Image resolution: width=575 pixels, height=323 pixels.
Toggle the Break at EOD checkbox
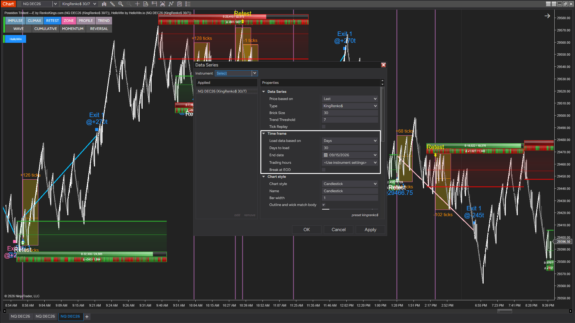click(x=324, y=170)
